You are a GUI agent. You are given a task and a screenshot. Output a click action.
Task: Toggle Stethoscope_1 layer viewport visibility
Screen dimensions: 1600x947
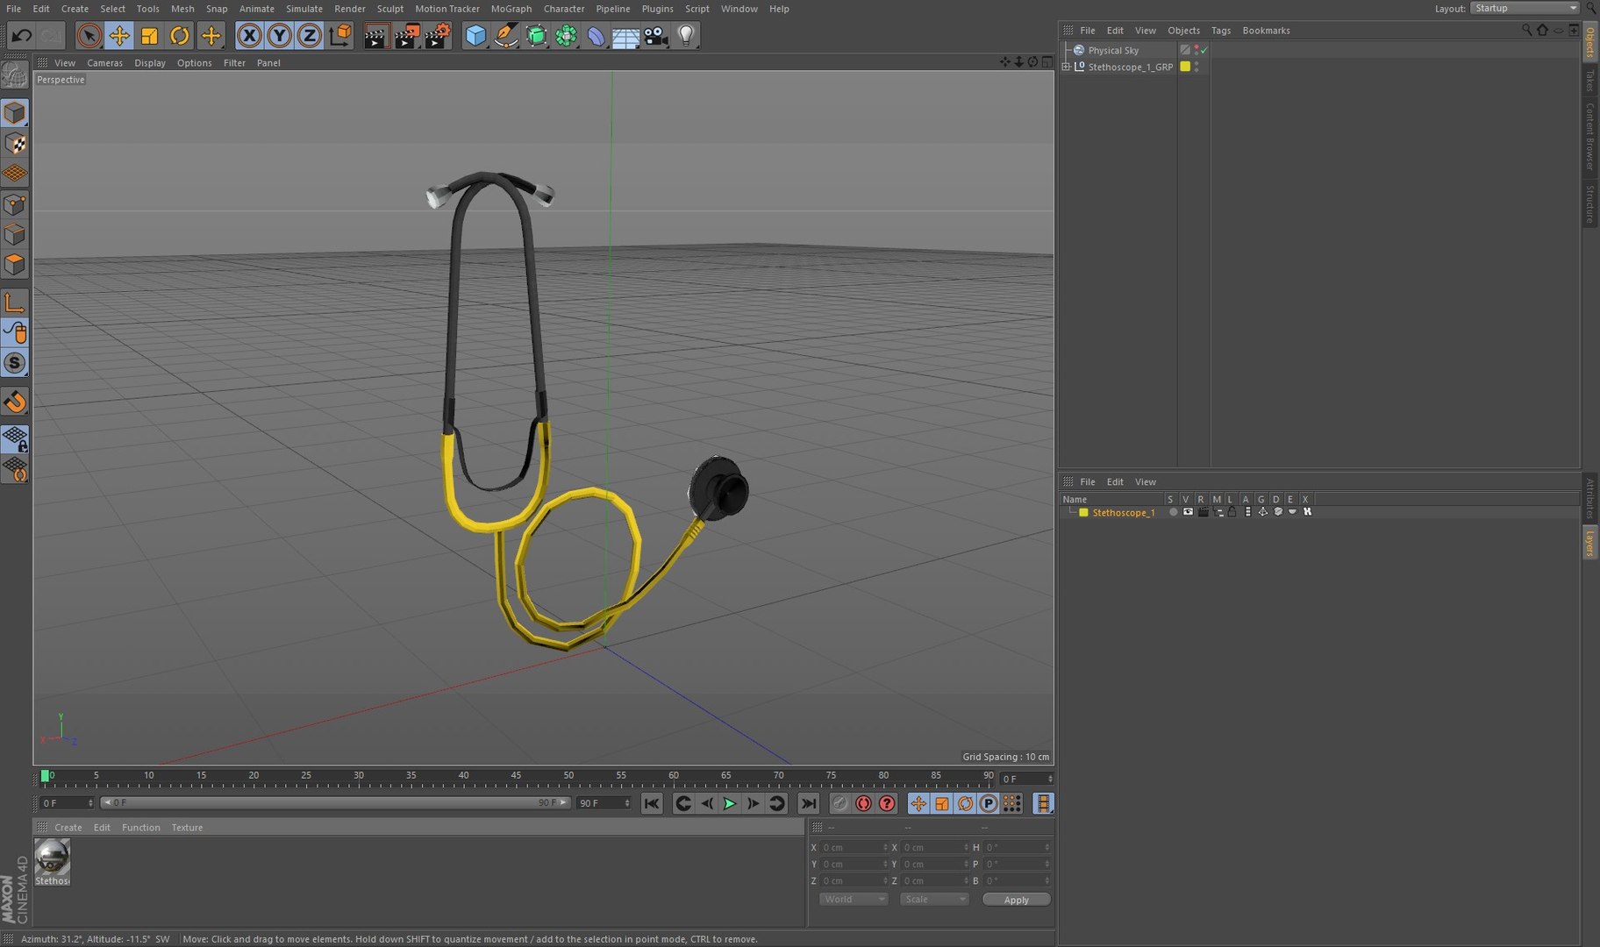tap(1188, 512)
